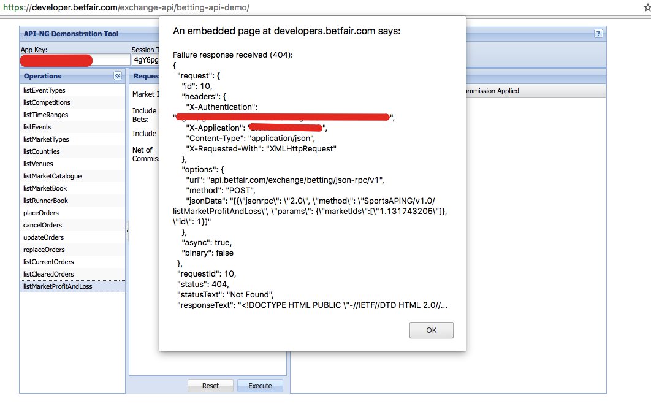
Task: Click the browser address bar URL
Action: pos(126,7)
